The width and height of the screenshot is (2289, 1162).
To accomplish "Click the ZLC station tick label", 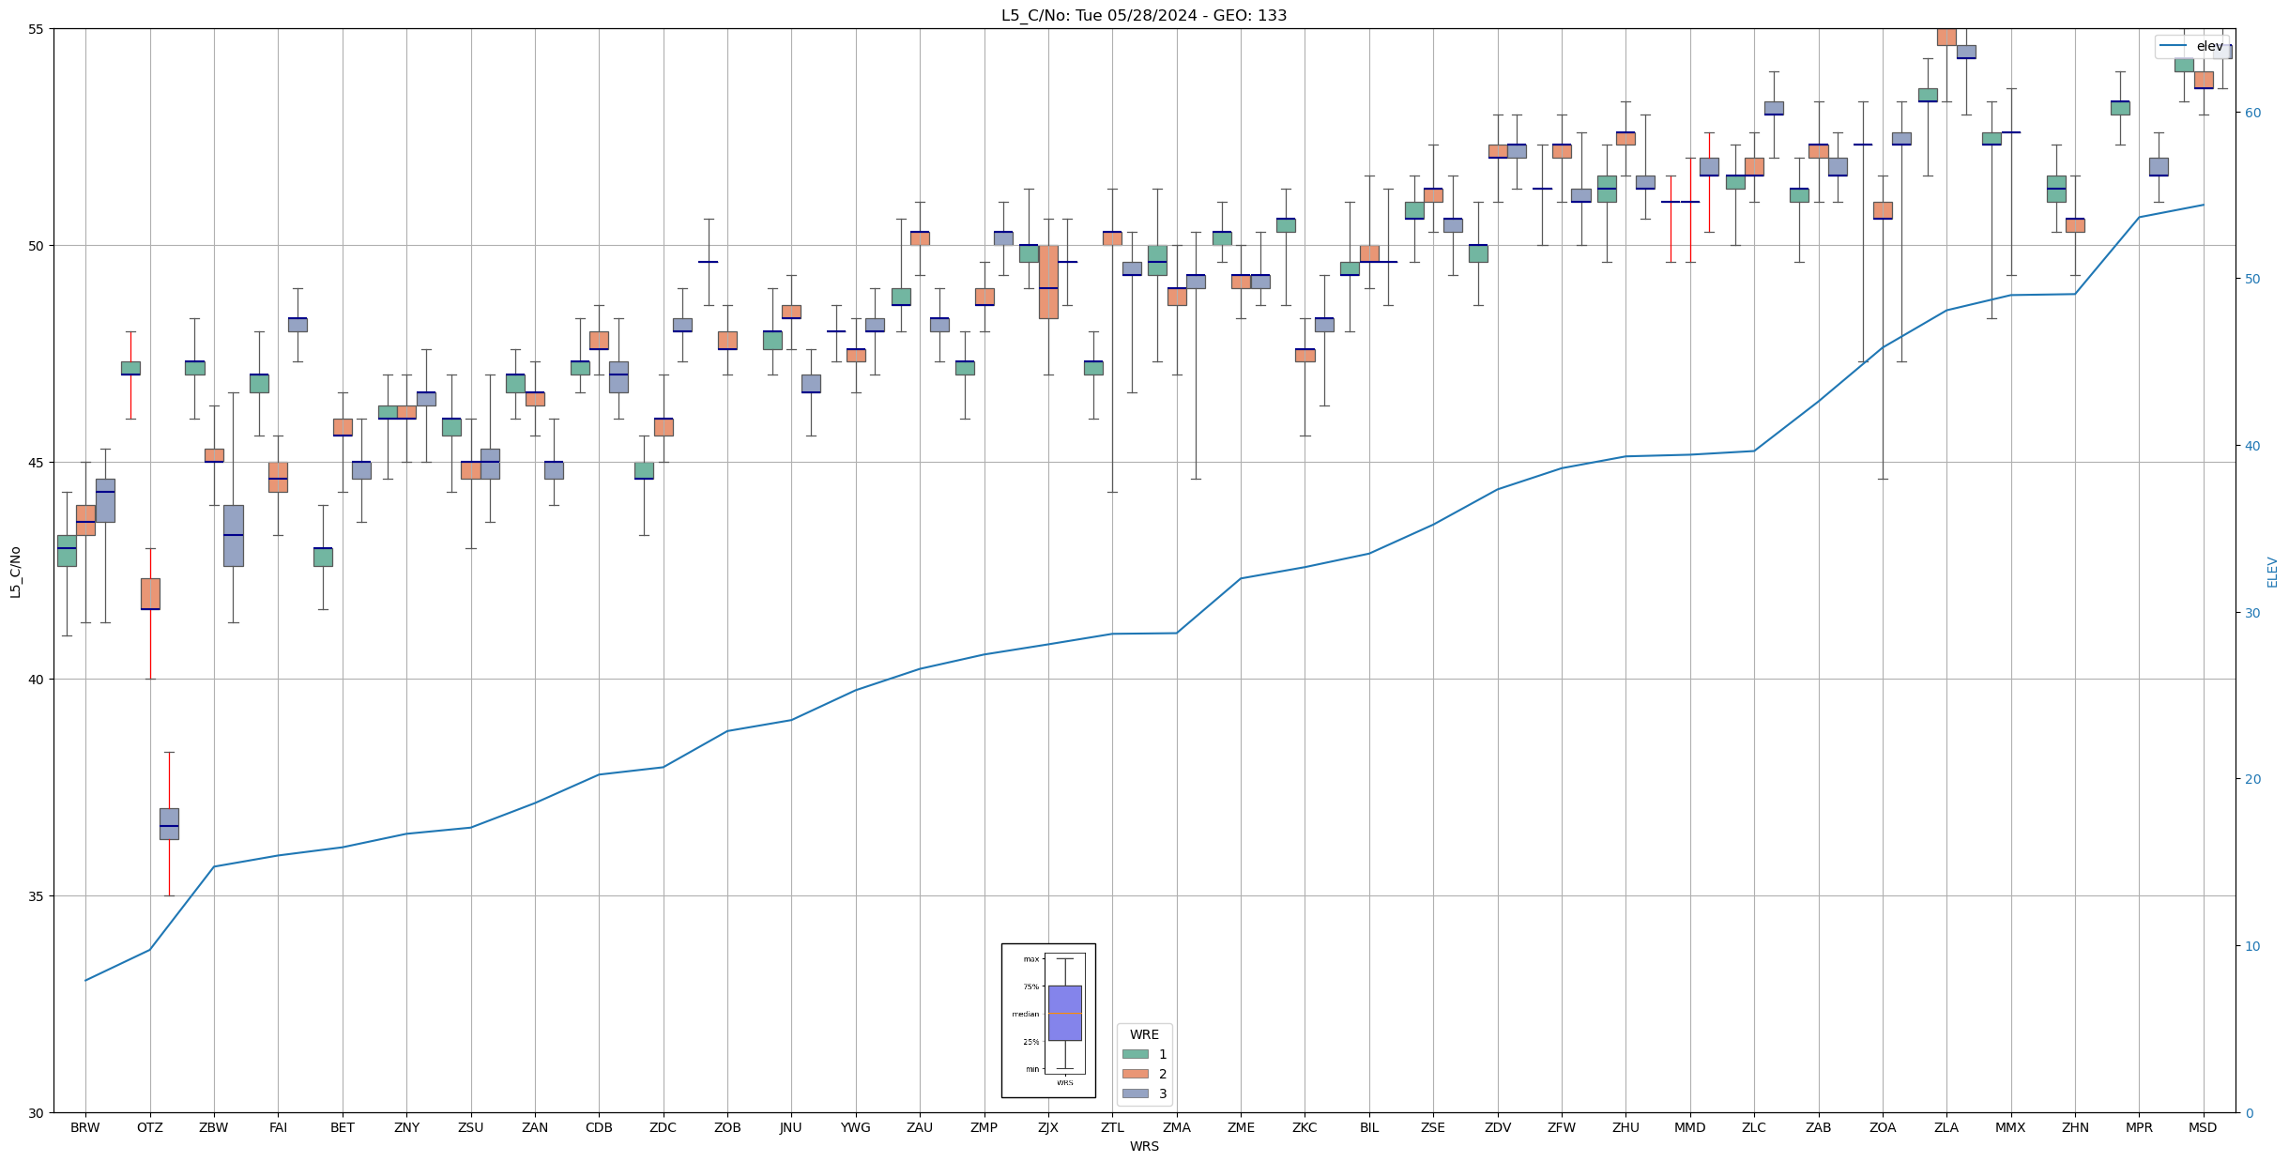I will tap(1754, 1127).
